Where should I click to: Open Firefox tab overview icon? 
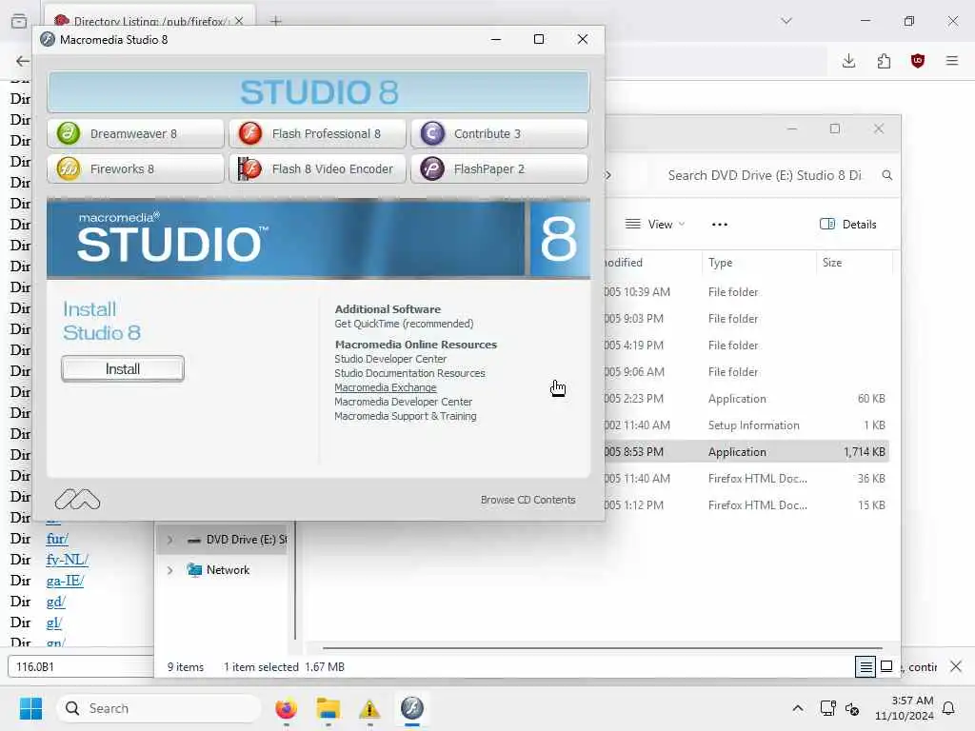[19, 21]
